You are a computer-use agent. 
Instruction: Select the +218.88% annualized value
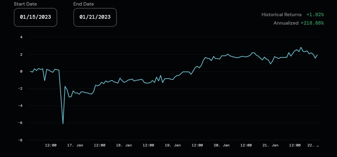pyautogui.click(x=312, y=23)
